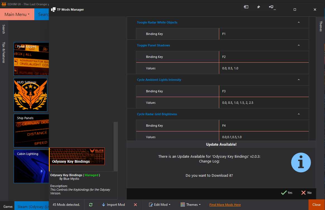Open the Edit Mod dropdown
The image size is (325, 210).
pos(160,205)
